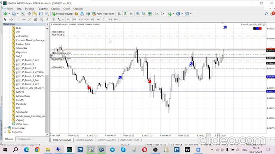The width and height of the screenshot is (275, 154).
Task: Switch to USDJPY.vm,M5 chart tab
Action: tap(84, 140)
